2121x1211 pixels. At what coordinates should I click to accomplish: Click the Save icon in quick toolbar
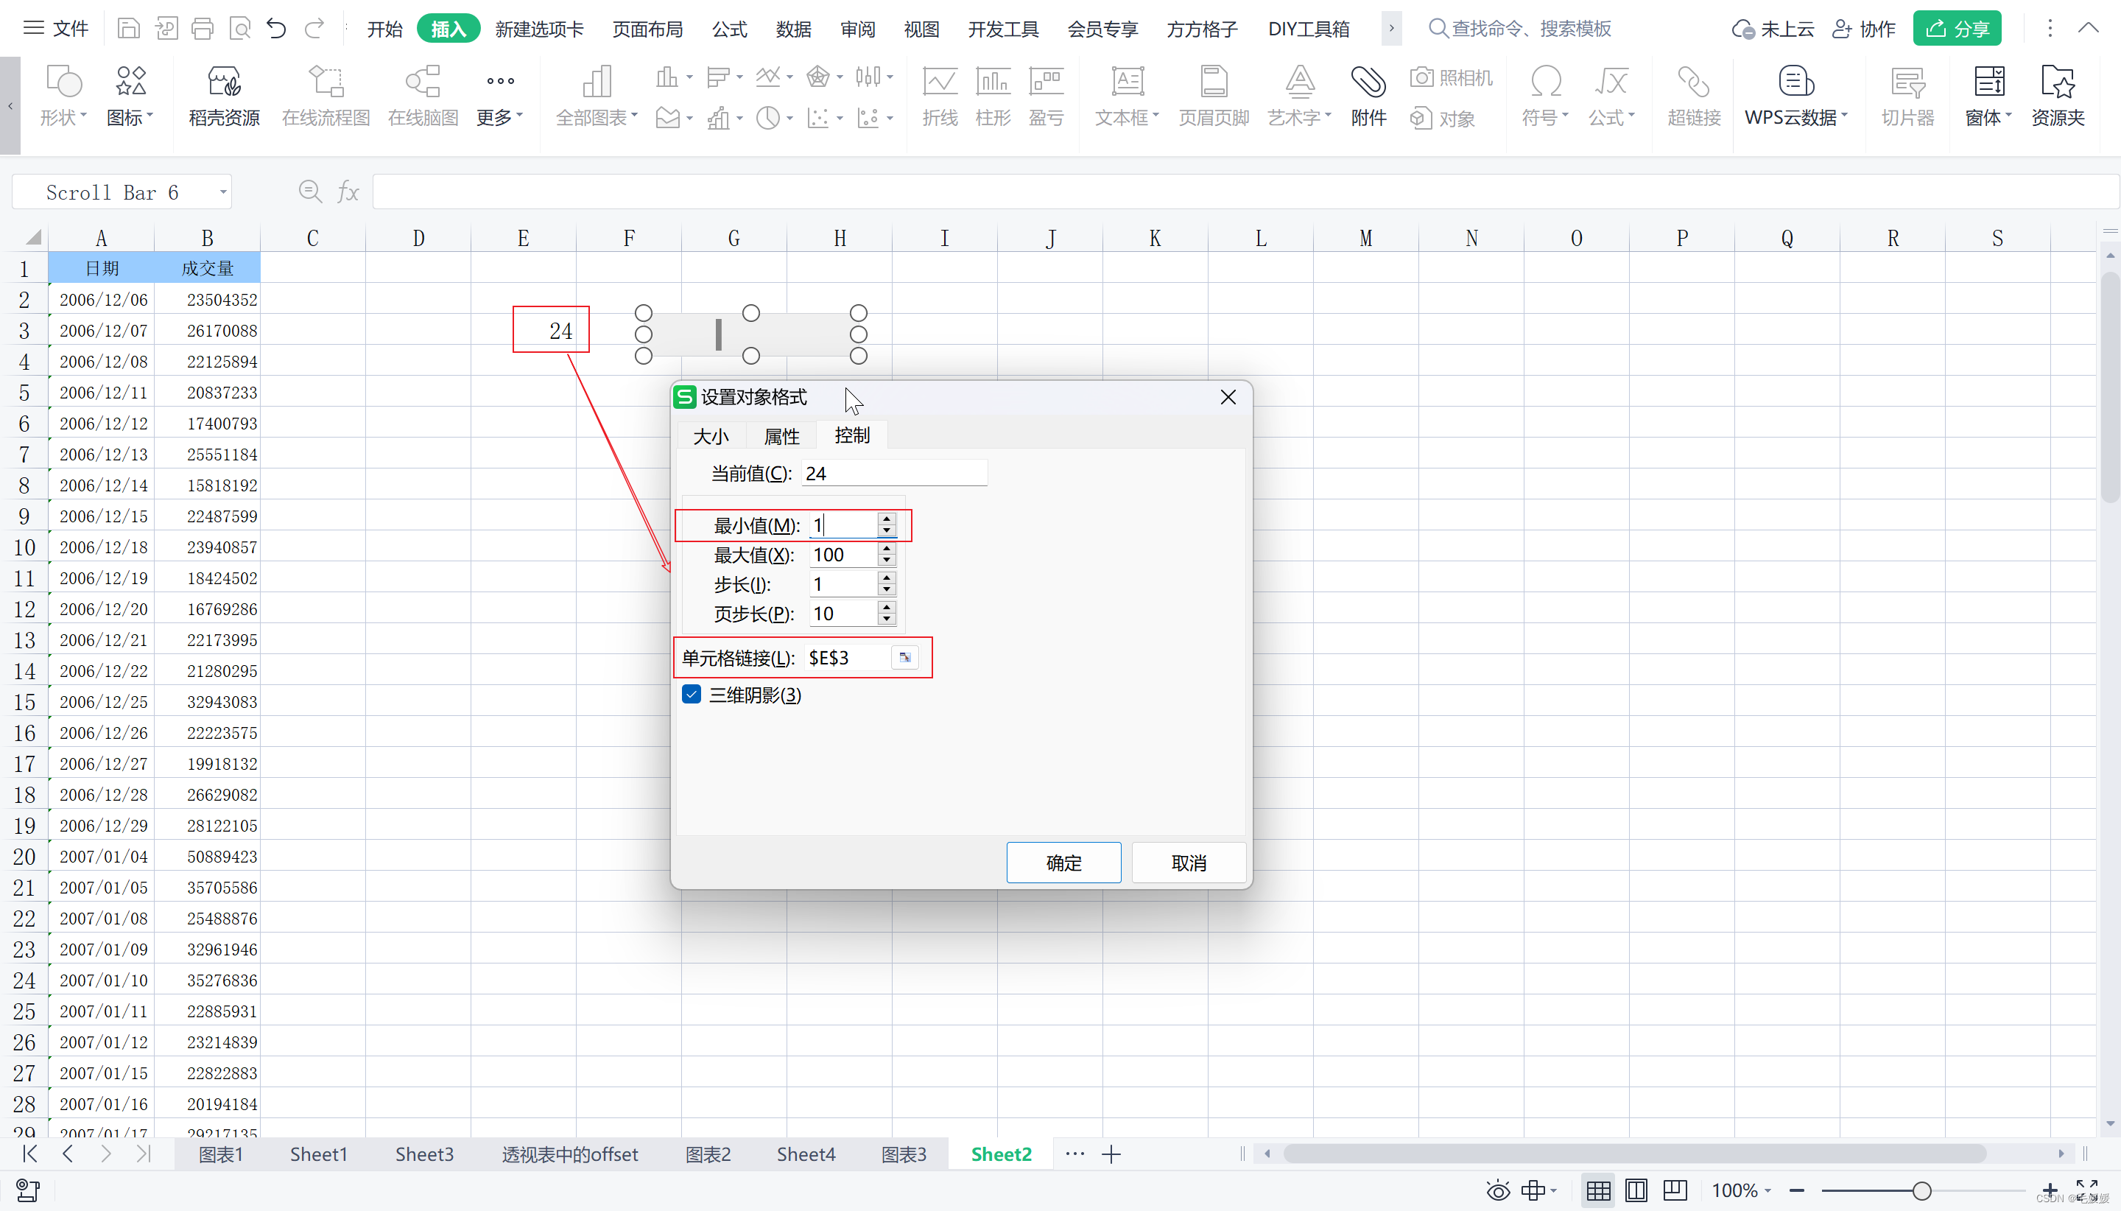click(x=128, y=29)
